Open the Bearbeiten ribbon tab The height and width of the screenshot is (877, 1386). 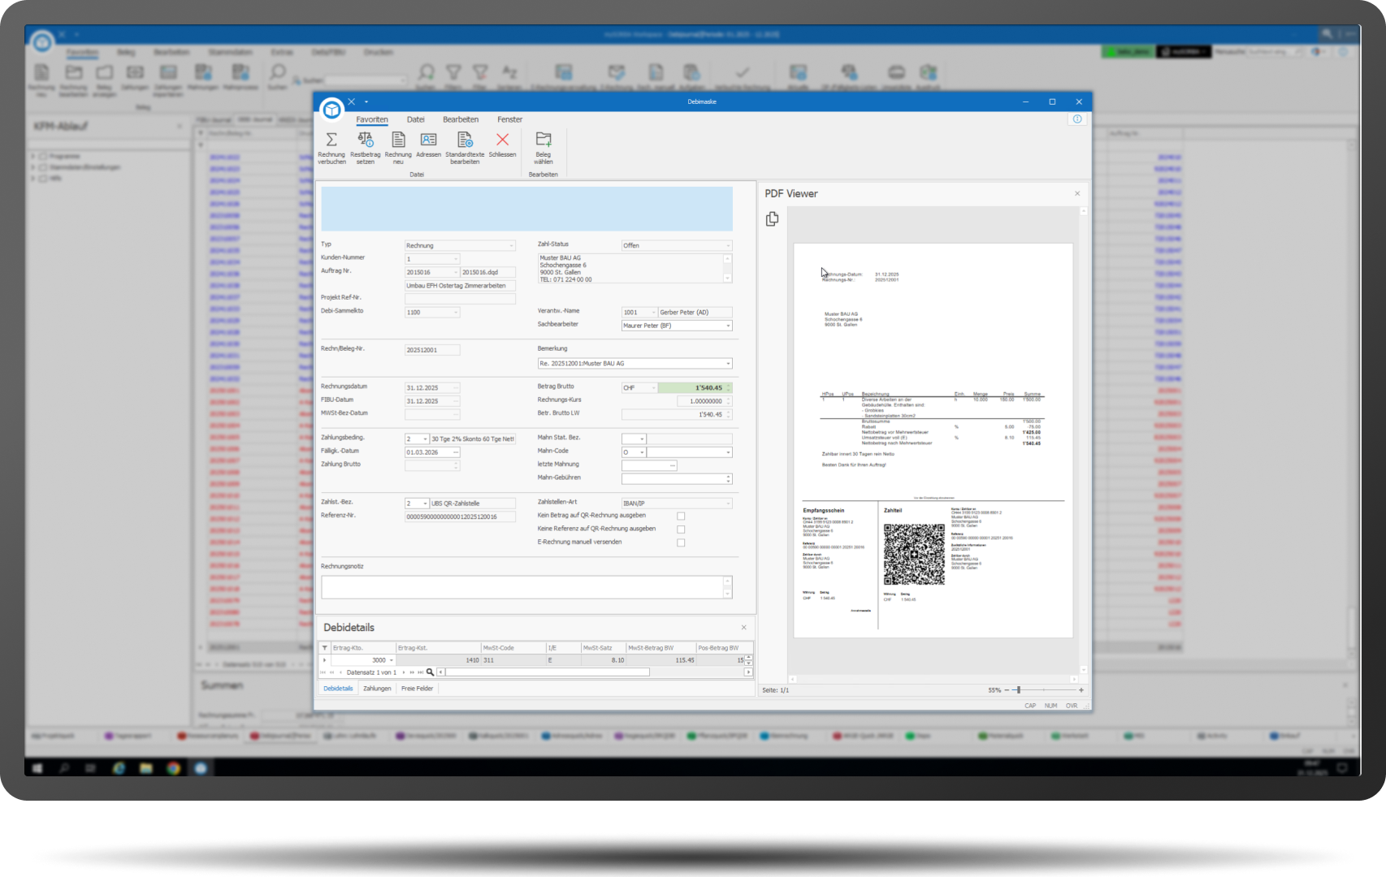pos(461,119)
